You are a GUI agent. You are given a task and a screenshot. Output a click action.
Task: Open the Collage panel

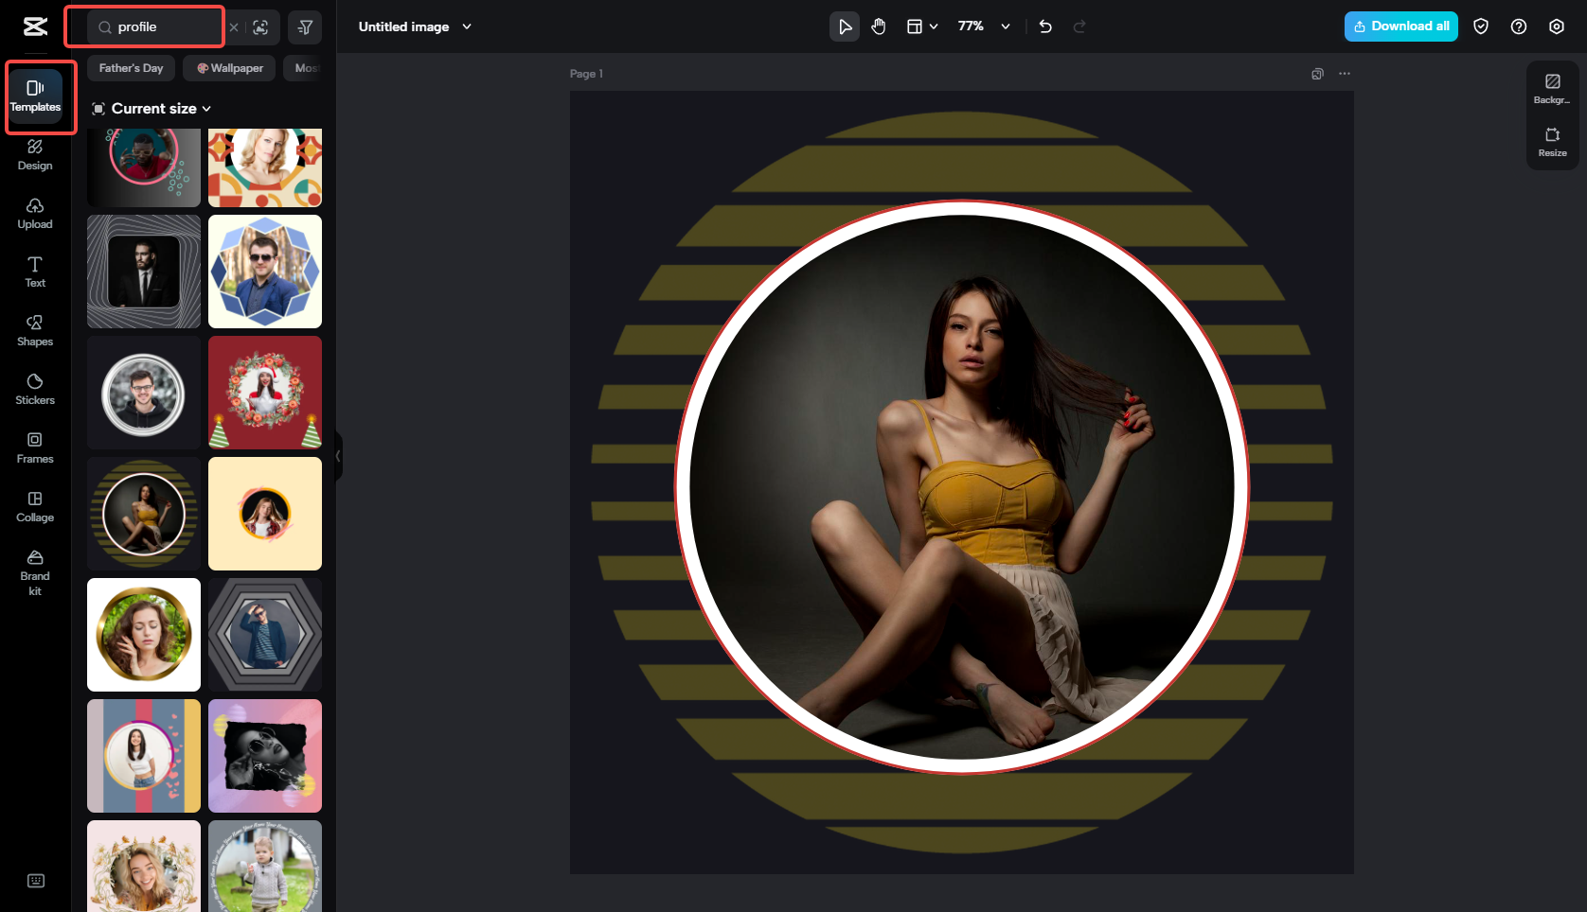coord(34,507)
